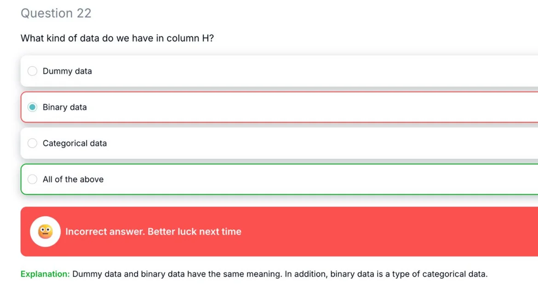Click the 'Categorical data' option label text
The width and height of the screenshot is (538, 293).
[74, 143]
